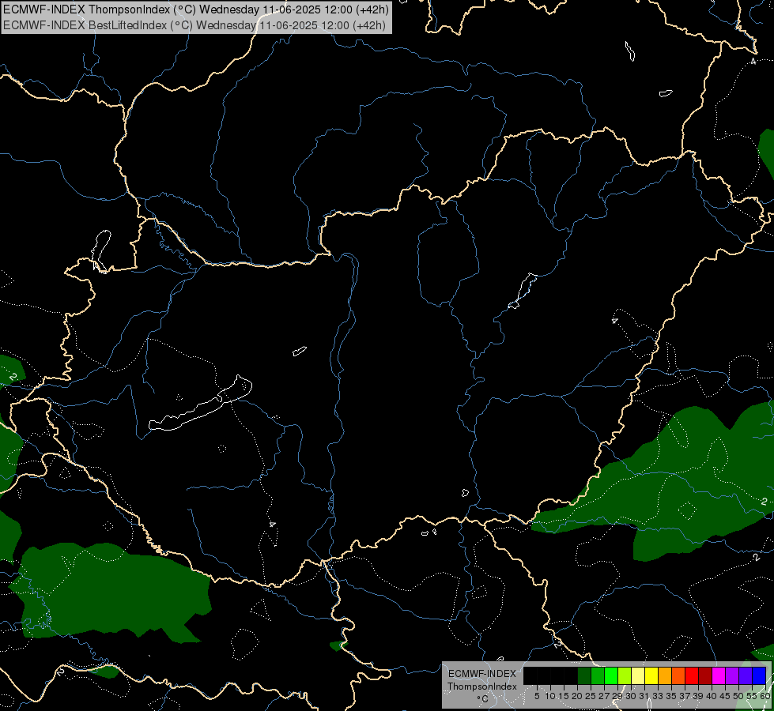This screenshot has height=711, width=774.
Task: Click the legend tick label '40'
Action: [x=712, y=696]
